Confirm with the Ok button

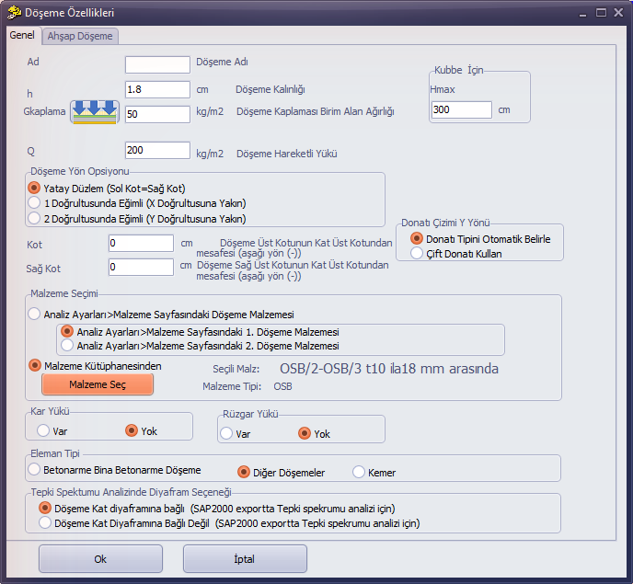pyautogui.click(x=100, y=559)
